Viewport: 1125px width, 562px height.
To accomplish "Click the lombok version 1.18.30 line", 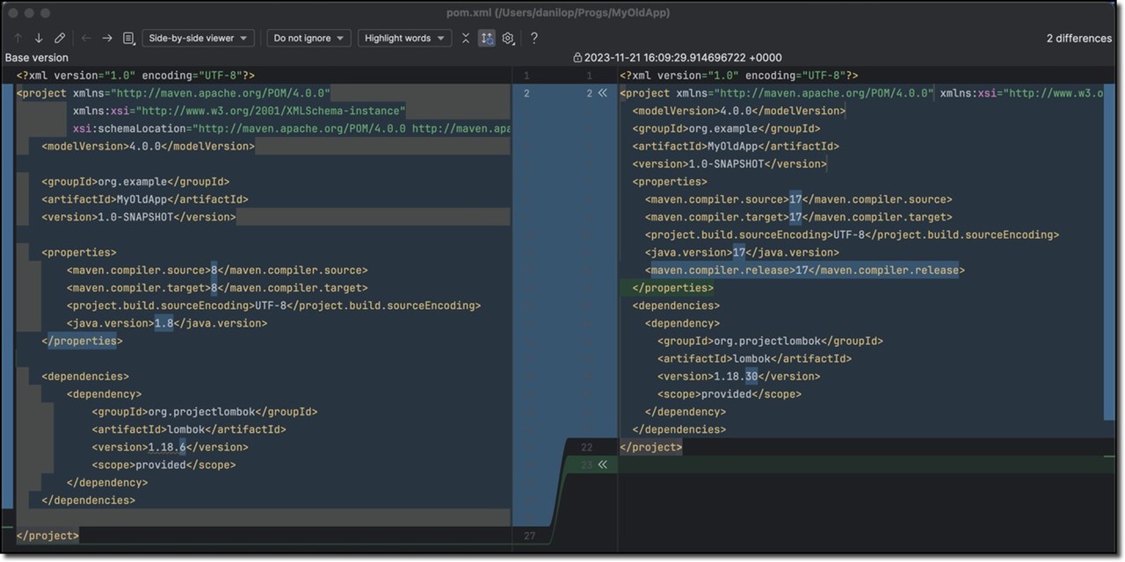I will (x=738, y=377).
